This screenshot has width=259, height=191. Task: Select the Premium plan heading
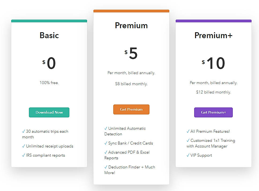(x=131, y=26)
